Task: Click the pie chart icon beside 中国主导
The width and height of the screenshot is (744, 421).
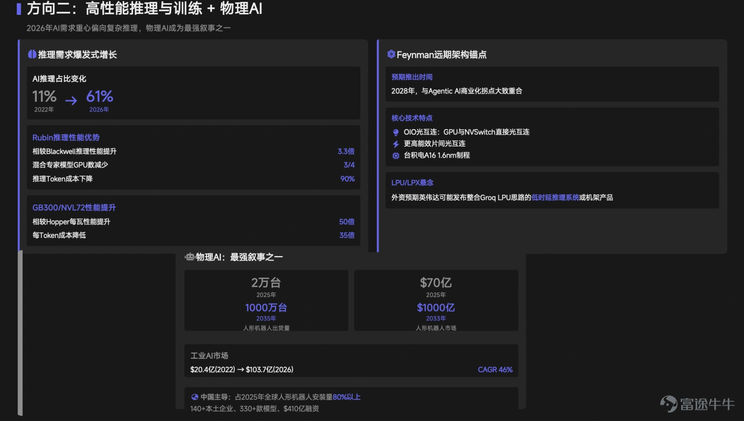Action: [x=195, y=397]
